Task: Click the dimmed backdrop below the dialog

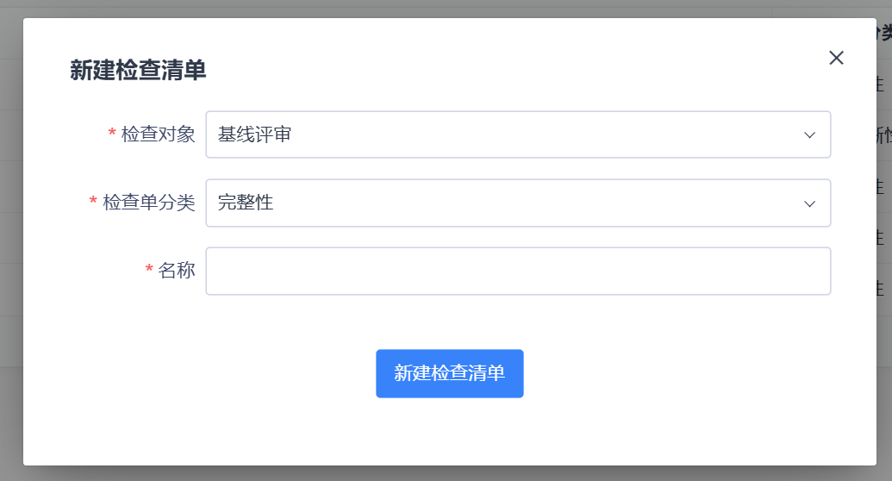Action: point(431,474)
